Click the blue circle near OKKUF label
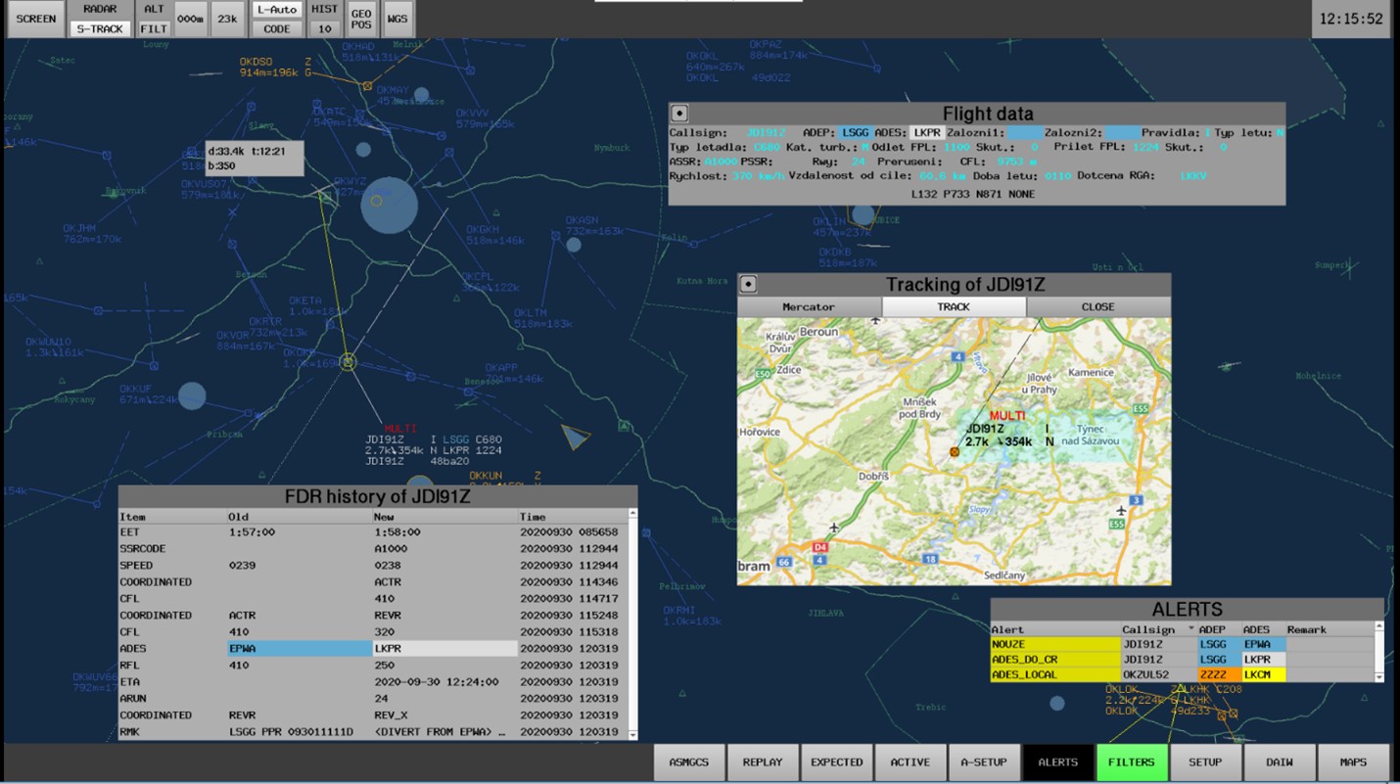 pos(192,396)
